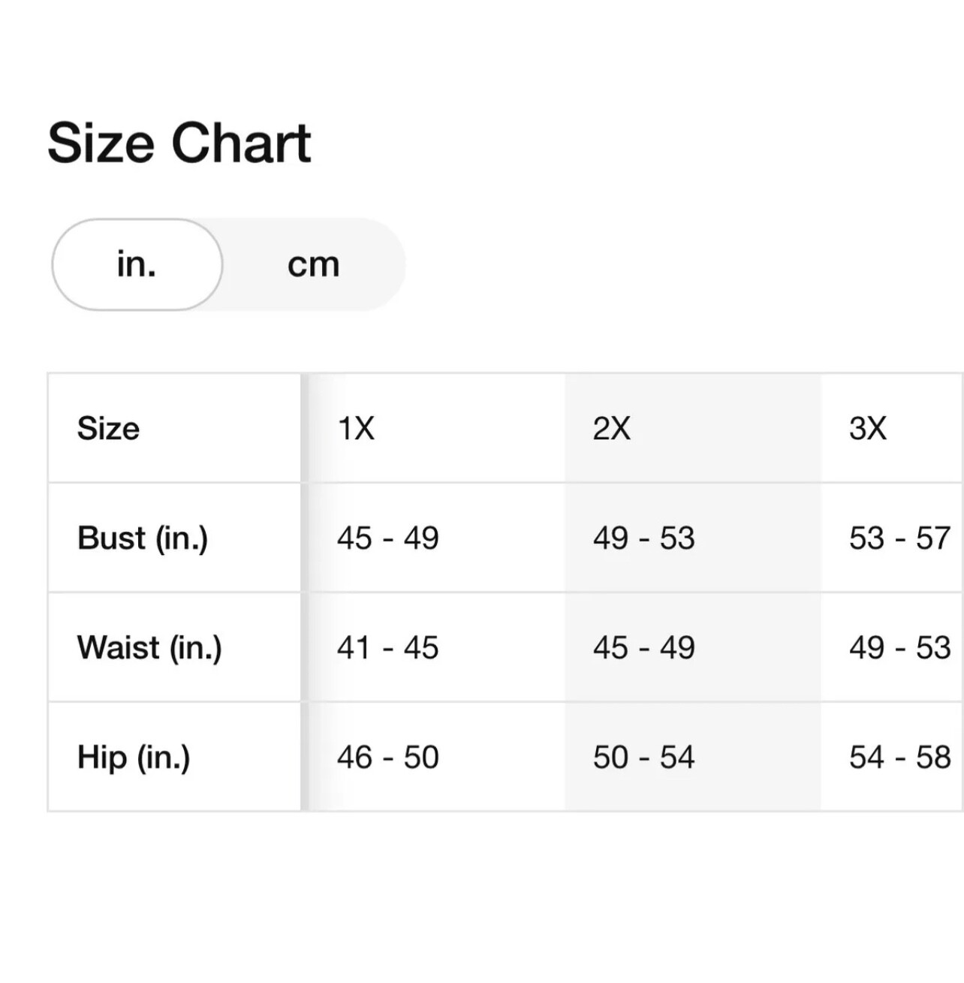
Task: Click the Size Chart heading
Action: tap(179, 143)
